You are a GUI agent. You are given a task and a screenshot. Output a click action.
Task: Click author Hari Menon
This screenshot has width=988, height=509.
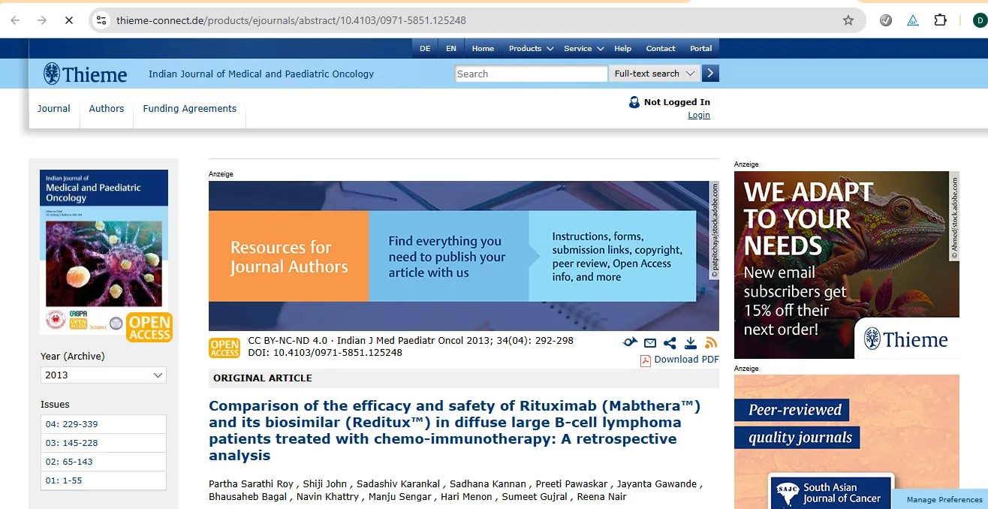click(x=466, y=497)
